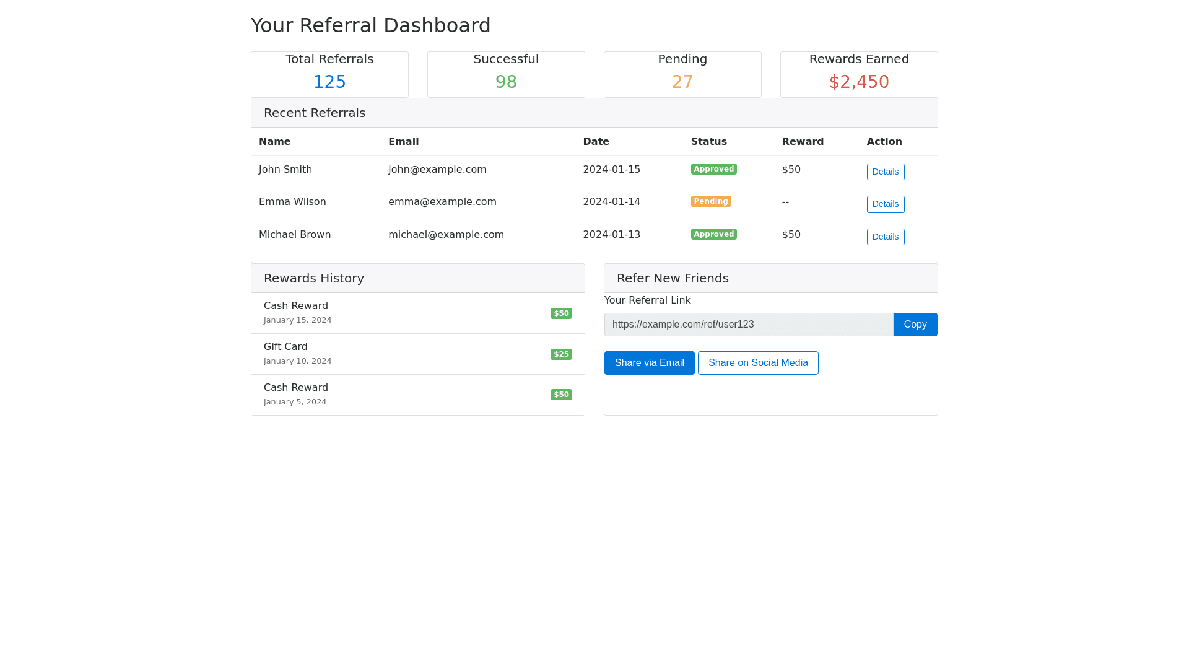
Task: Select the Rewards Earned stat card
Action: pos(858,74)
